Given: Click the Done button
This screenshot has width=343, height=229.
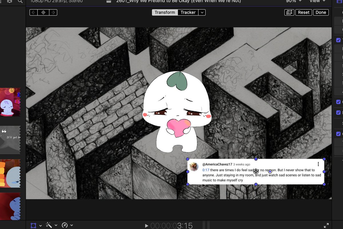Looking at the screenshot, I should coord(321,12).
